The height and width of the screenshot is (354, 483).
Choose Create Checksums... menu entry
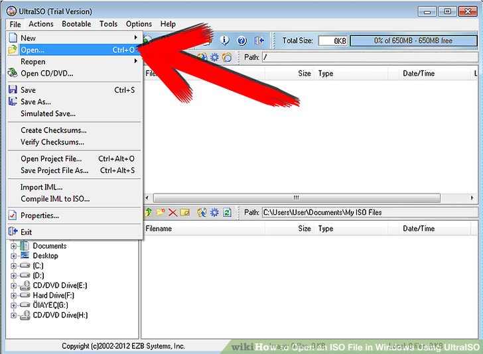point(74,130)
